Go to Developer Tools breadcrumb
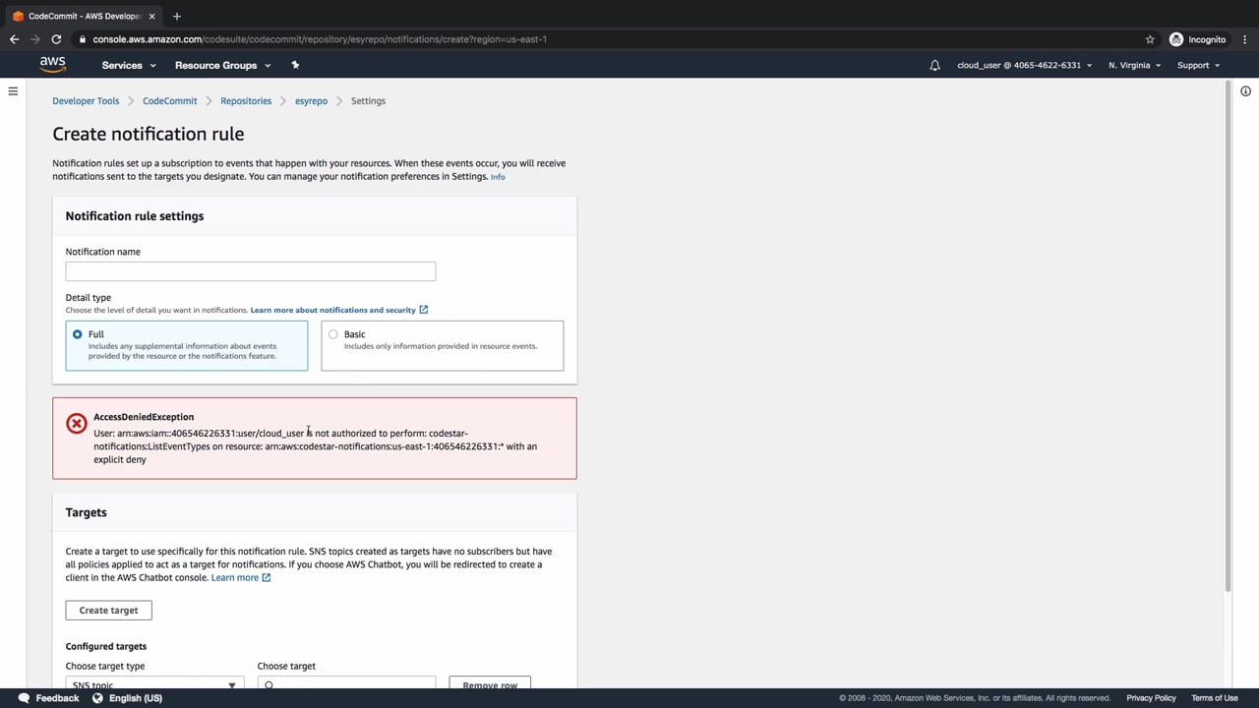 click(86, 100)
